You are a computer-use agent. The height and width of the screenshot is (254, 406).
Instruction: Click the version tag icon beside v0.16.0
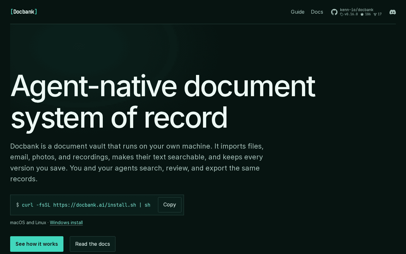[342, 14]
